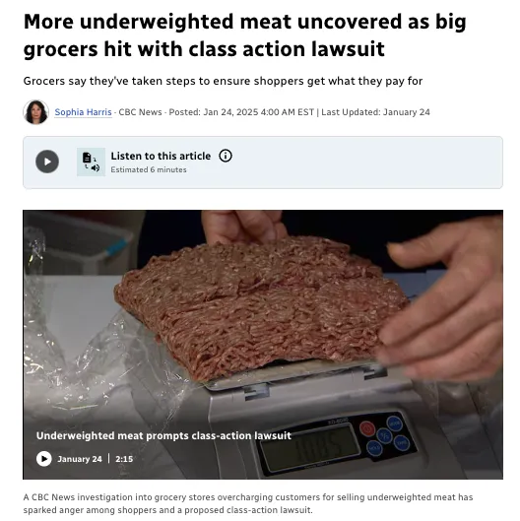Open the info icon beside Listen to this article
Viewport: 520px width, 521px height.
click(226, 156)
